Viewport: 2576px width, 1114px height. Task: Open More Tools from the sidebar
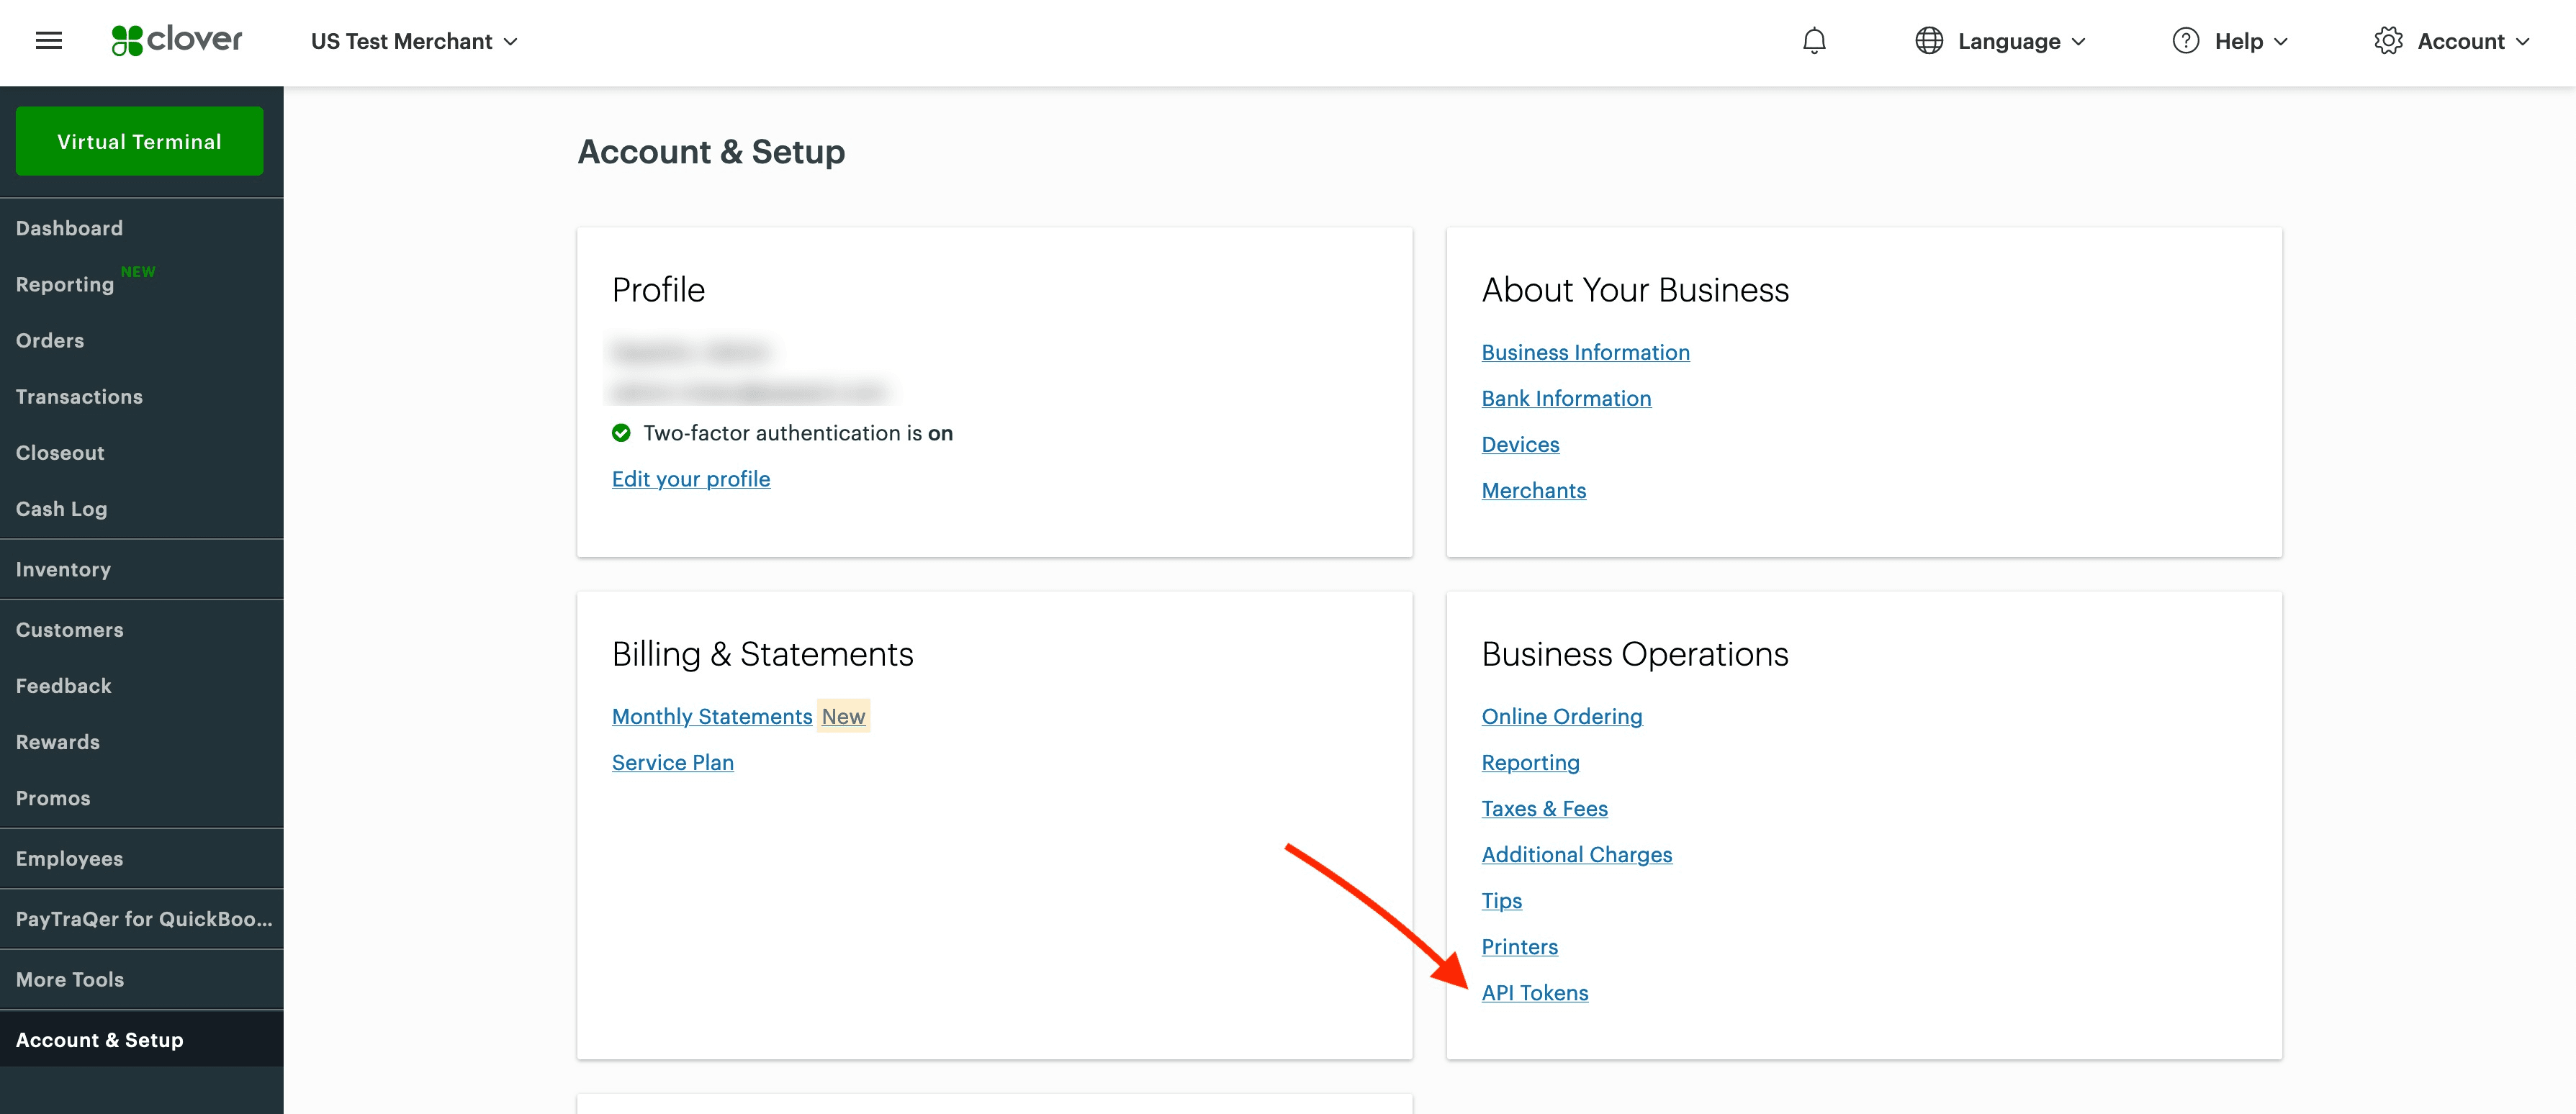click(70, 979)
